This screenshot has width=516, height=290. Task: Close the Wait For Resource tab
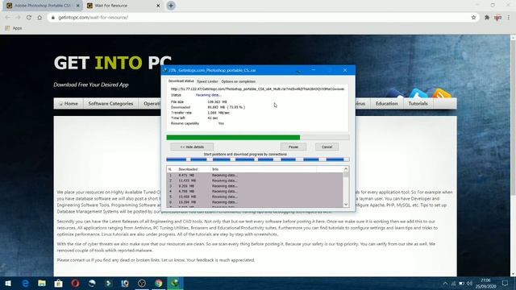click(x=158, y=6)
